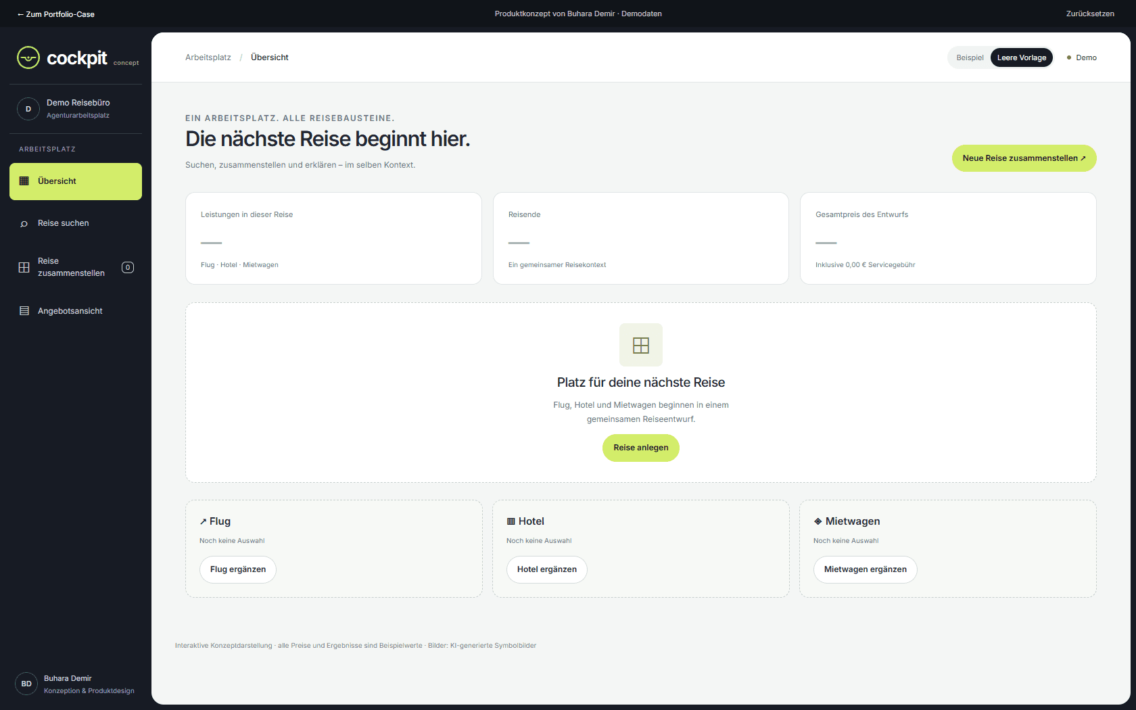
Task: Click Ein gemeinsamer Reisekontext text
Action: [x=557, y=265]
